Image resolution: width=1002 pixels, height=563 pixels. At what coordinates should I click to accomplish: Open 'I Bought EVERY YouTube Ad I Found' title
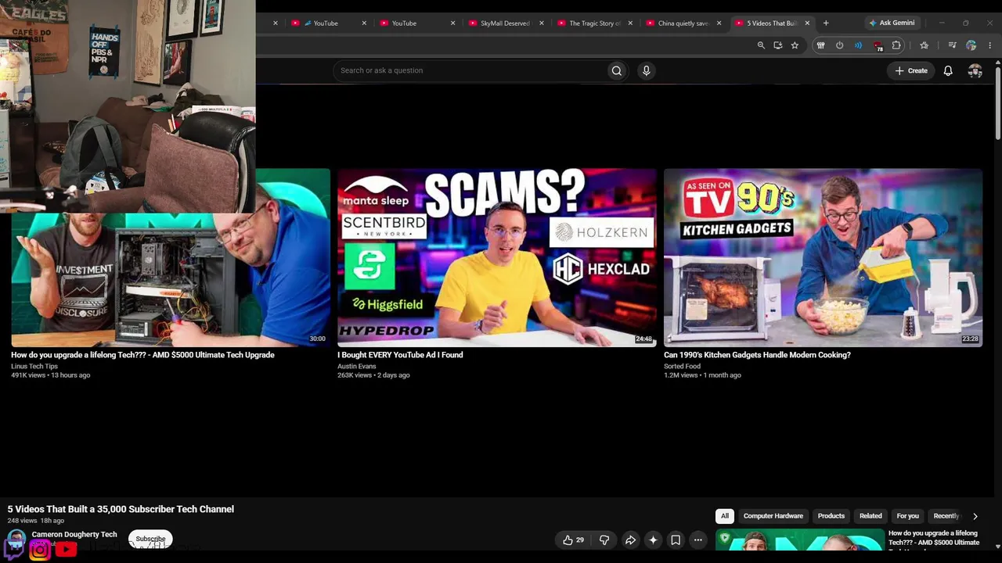tap(400, 355)
